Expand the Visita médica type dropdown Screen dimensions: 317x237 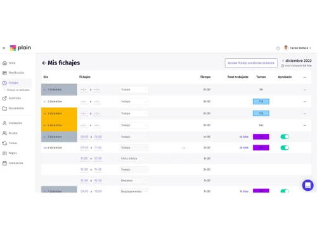coord(134,159)
